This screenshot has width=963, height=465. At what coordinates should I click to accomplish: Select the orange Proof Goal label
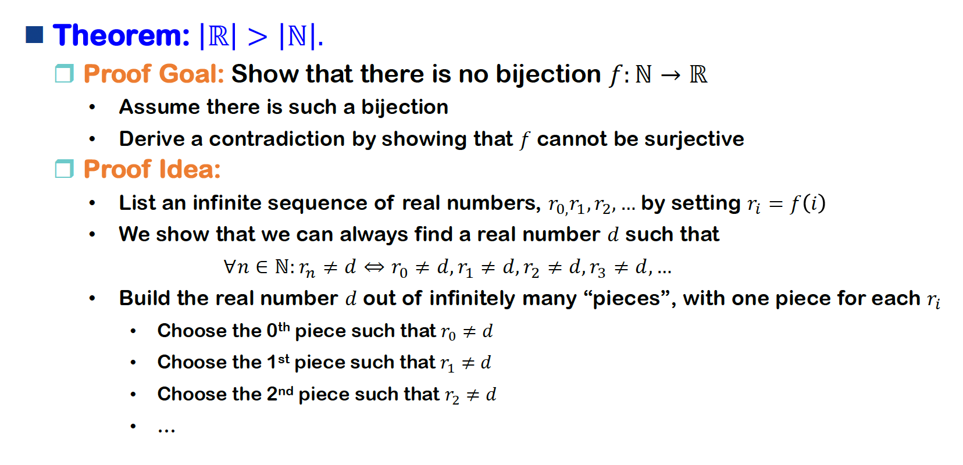tap(154, 74)
